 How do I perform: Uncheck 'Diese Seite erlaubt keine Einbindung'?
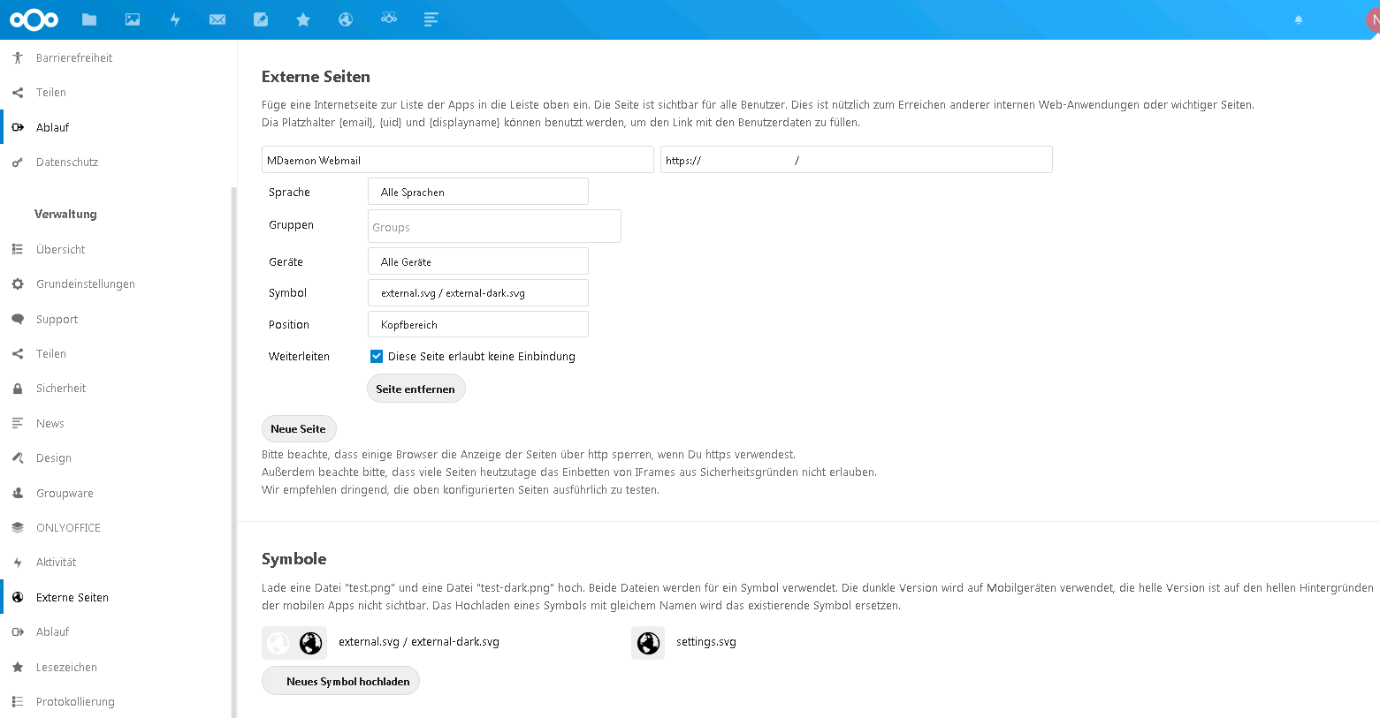[x=377, y=357]
